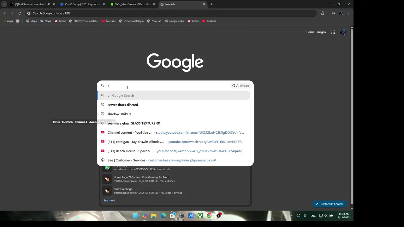
Task: Click the See more link
Action: pyautogui.click(x=109, y=201)
